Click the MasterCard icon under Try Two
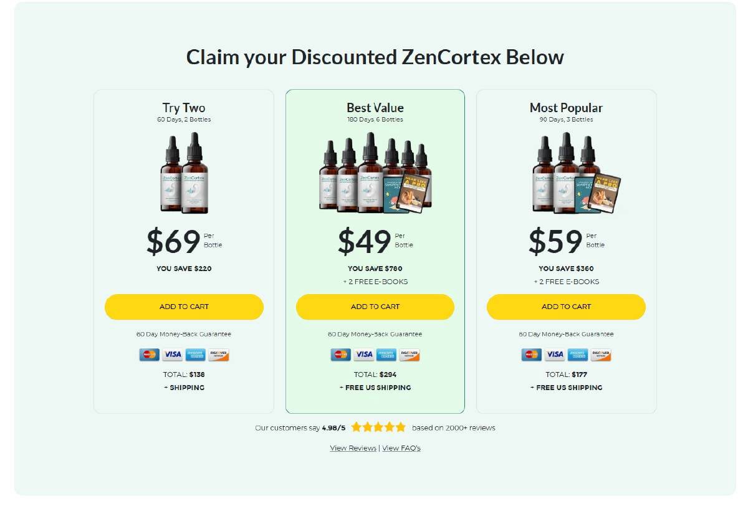Screen dimensions: 743x506 [x=148, y=355]
